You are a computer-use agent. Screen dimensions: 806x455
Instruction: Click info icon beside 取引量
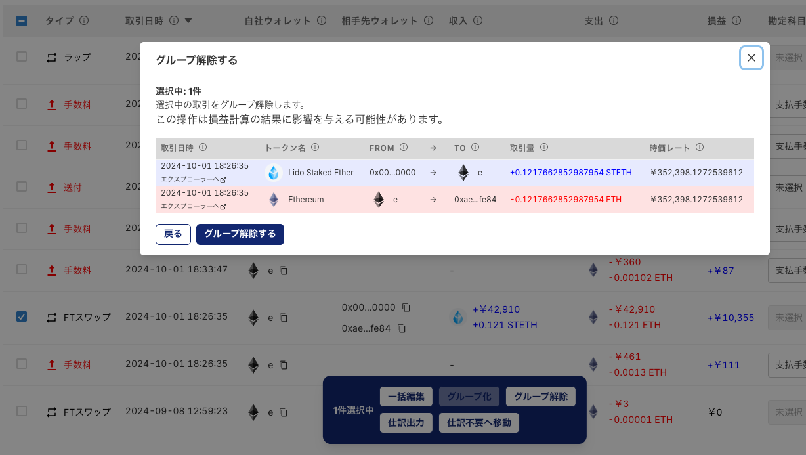point(544,148)
